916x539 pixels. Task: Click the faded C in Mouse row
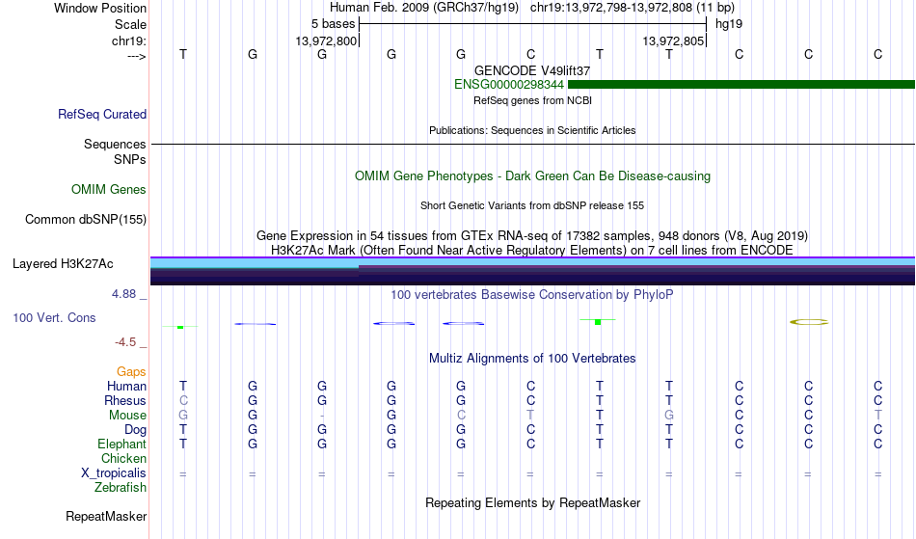(x=461, y=416)
